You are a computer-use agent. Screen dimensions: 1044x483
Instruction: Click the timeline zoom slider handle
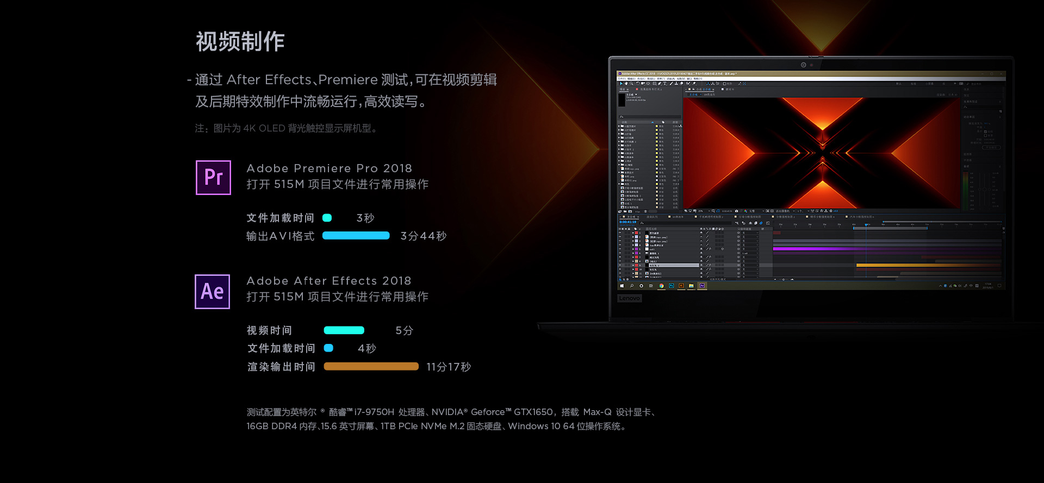click(x=784, y=279)
